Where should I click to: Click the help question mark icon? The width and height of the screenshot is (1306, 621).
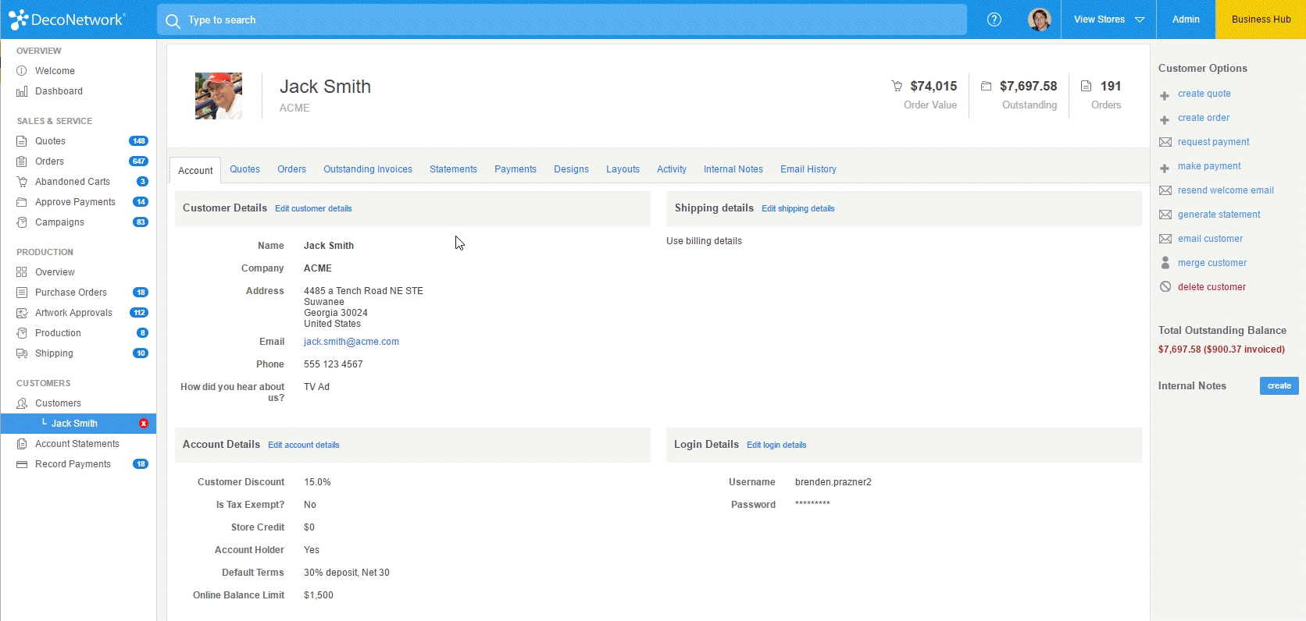pyautogui.click(x=994, y=20)
